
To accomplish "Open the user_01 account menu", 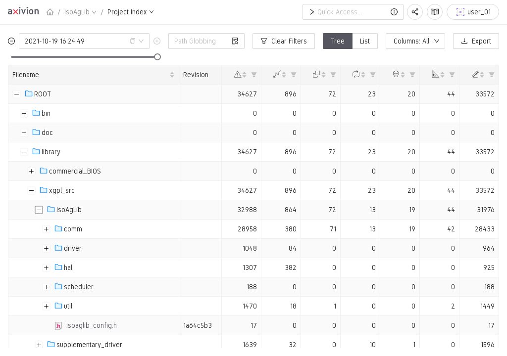I will tap(473, 12).
